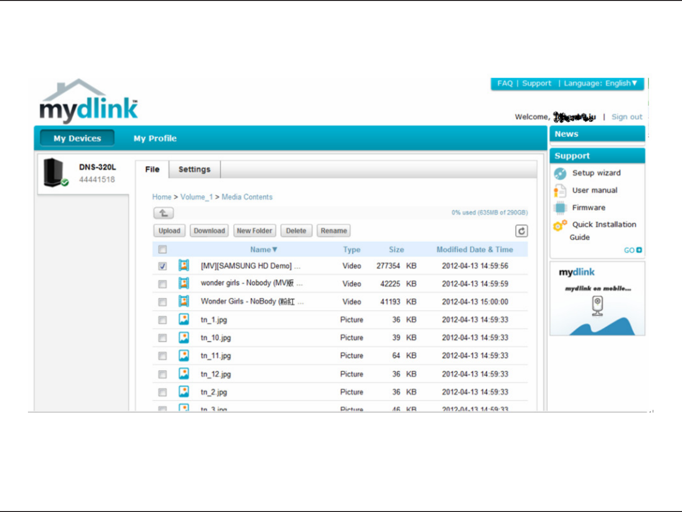Click the Size column header
The image size is (682, 512).
coord(396,250)
